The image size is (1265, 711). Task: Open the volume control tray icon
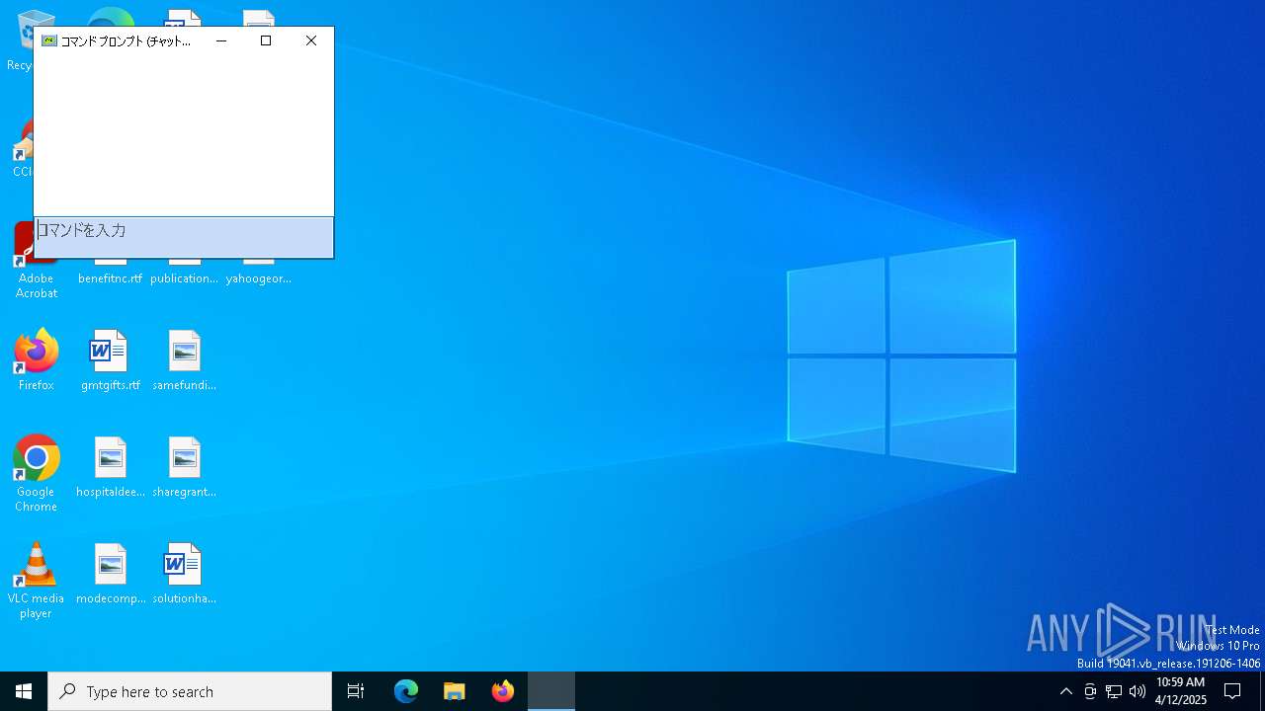1138,691
